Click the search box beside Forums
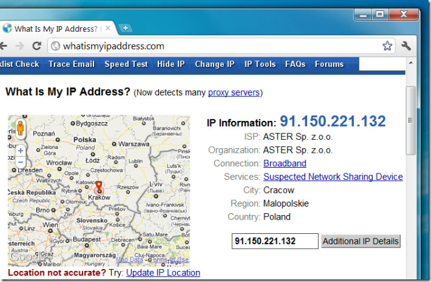The height and width of the screenshot is (282, 431). [x=382, y=64]
